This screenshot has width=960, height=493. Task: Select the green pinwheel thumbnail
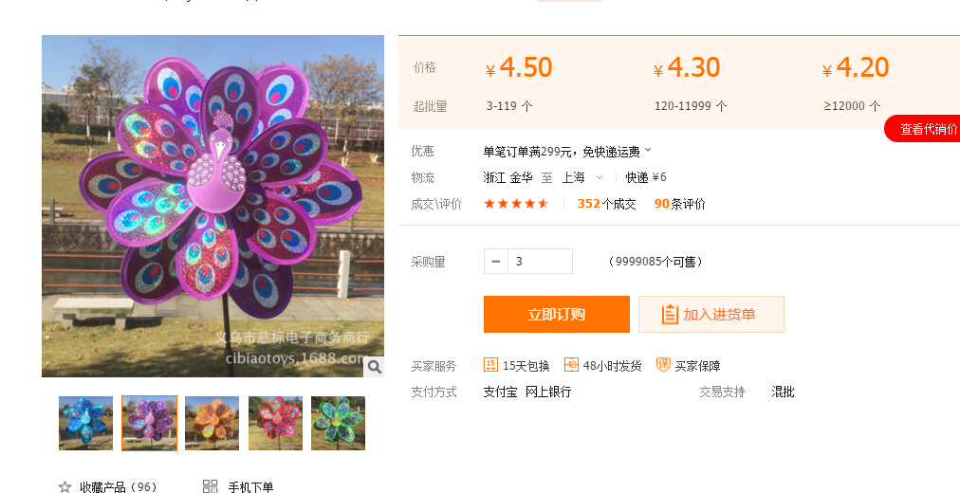click(338, 423)
